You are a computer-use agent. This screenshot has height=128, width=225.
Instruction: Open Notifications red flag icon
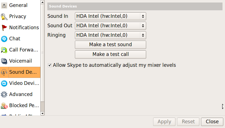(x=4, y=28)
